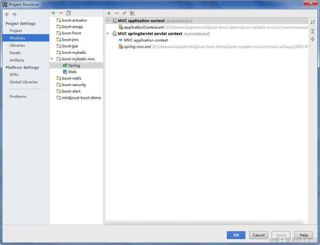Click the Platform Settings heading
Viewport: 320px width, 245px height.
22,67
